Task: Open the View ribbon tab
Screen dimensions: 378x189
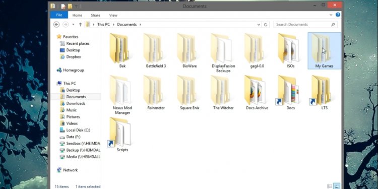Action: 113,15
